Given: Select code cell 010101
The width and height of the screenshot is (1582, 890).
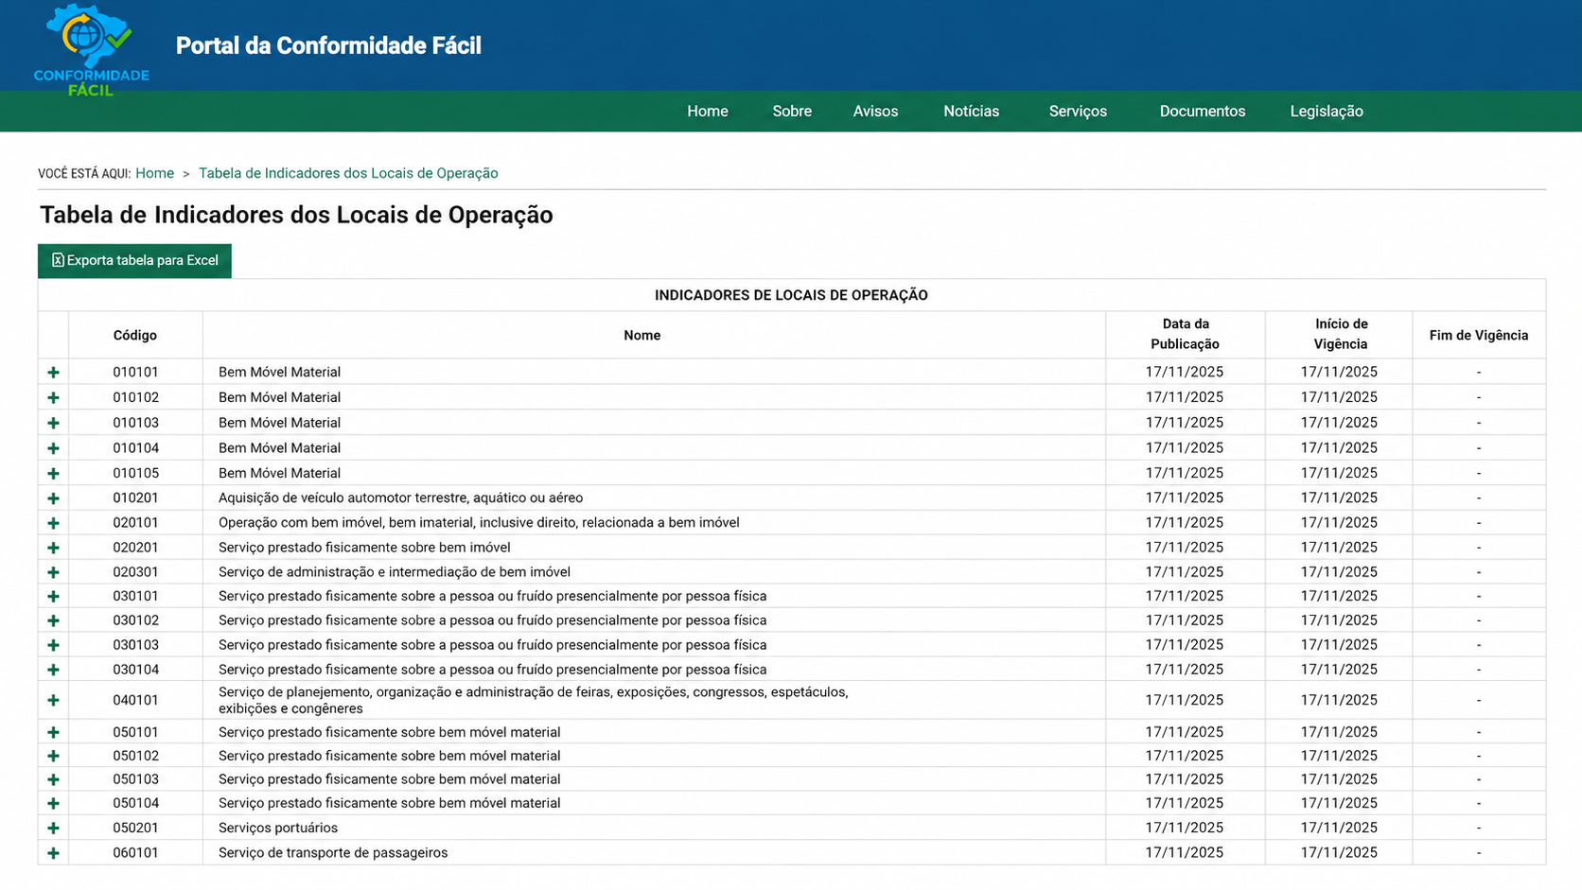Looking at the screenshot, I should click(135, 372).
